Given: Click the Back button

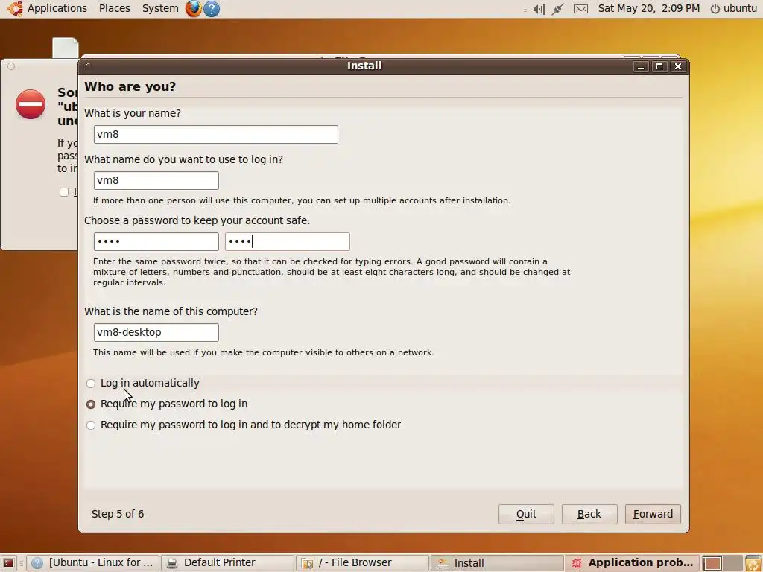Looking at the screenshot, I should pyautogui.click(x=589, y=514).
